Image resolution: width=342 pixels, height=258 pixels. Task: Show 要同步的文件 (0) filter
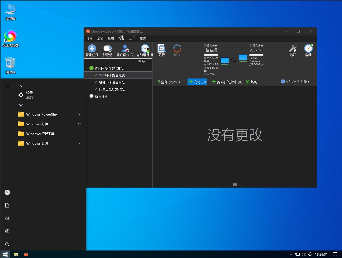[x=227, y=82]
